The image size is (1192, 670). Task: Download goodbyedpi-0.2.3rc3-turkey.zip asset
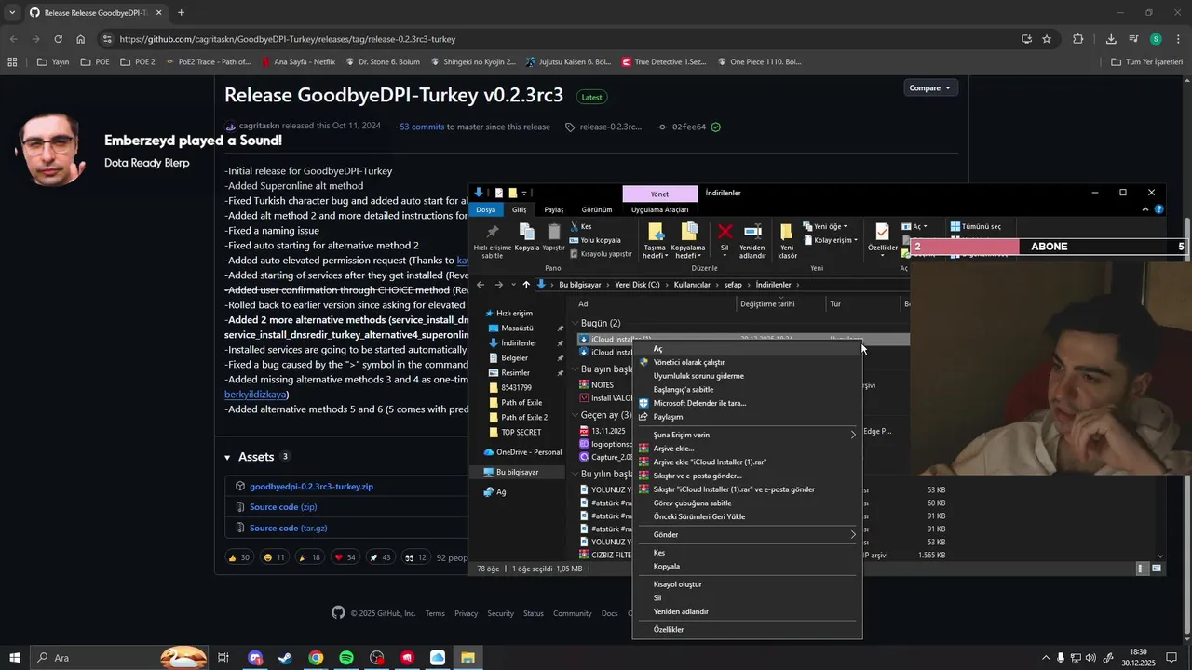pos(311,487)
